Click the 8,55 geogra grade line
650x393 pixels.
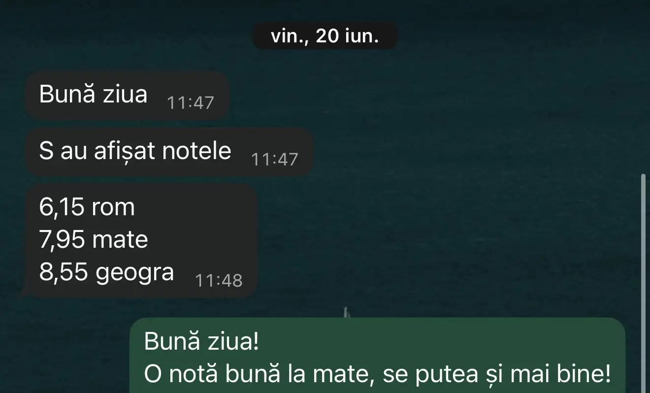coord(106,272)
